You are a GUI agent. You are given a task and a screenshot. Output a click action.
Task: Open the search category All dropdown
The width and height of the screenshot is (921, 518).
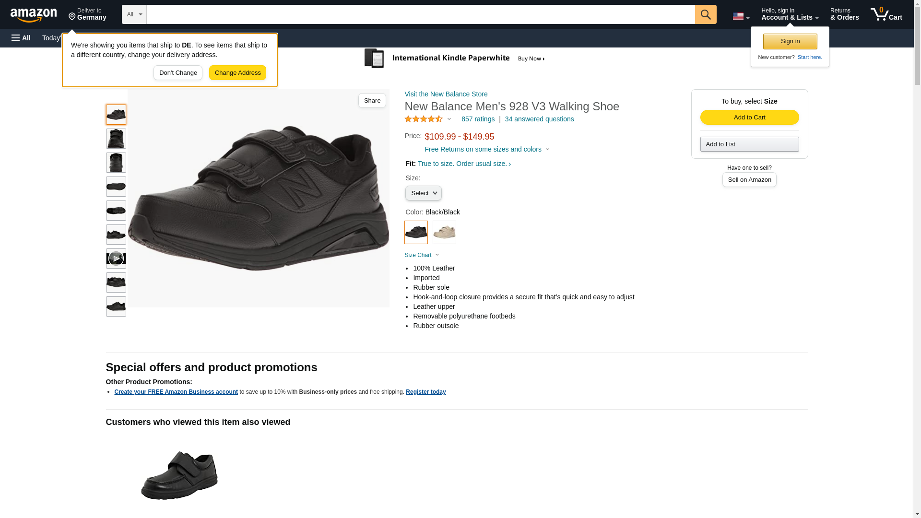click(134, 14)
